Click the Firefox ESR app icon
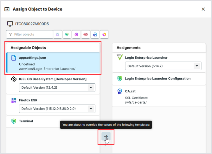Viewport: 212px width, 154px height. [14, 100]
